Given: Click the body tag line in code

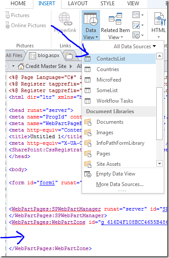Looking at the screenshot, I should pos(18,169).
